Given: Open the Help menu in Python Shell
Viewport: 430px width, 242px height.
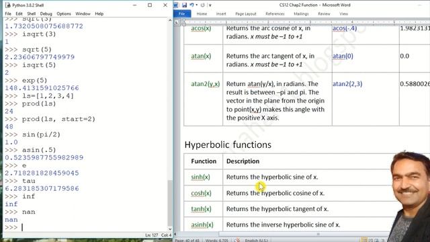Looking at the screenshot, I should (99, 13).
